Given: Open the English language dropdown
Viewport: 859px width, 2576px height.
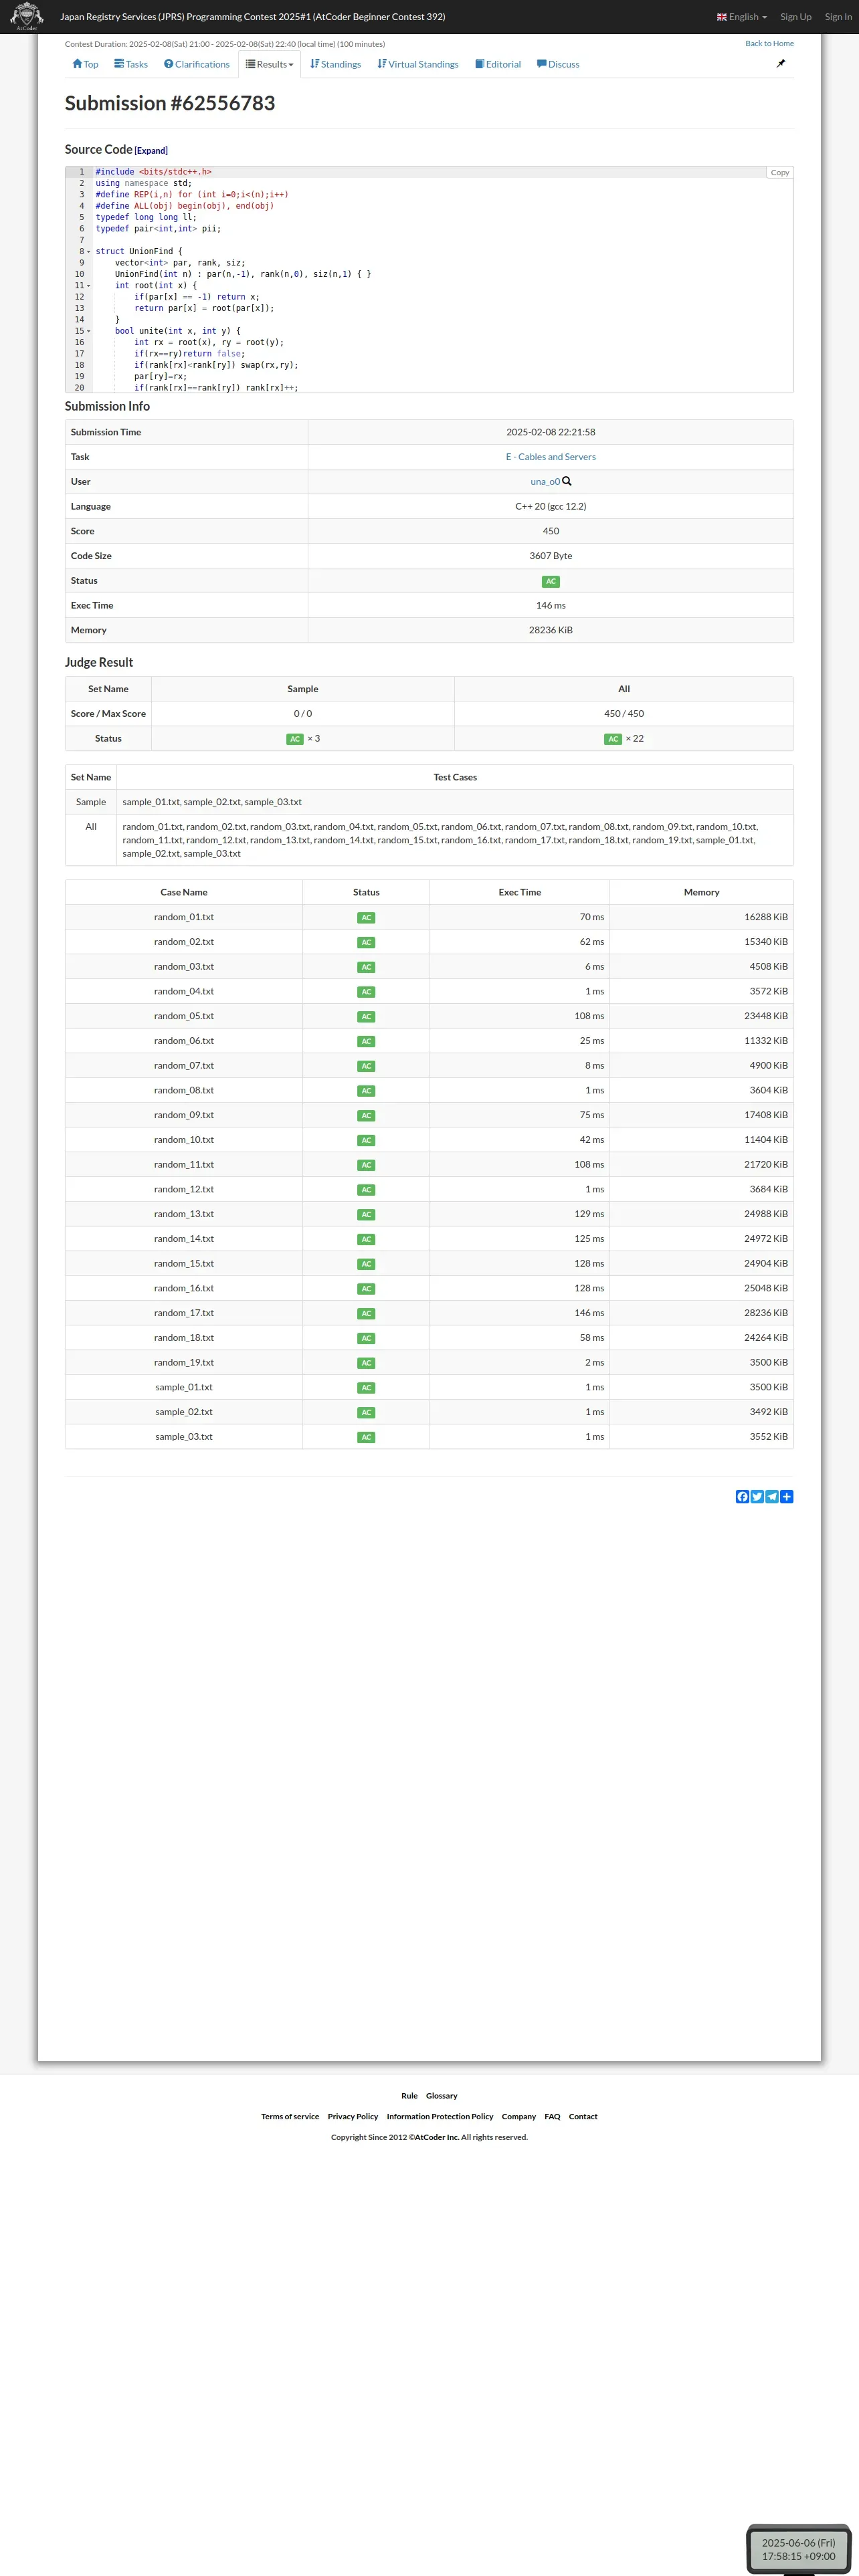Looking at the screenshot, I should (x=742, y=17).
